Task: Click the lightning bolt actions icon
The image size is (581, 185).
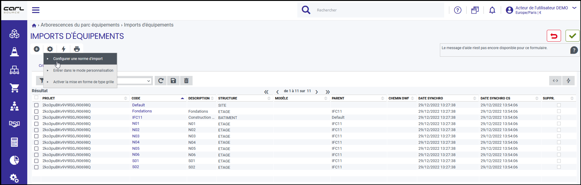Action: 64,49
